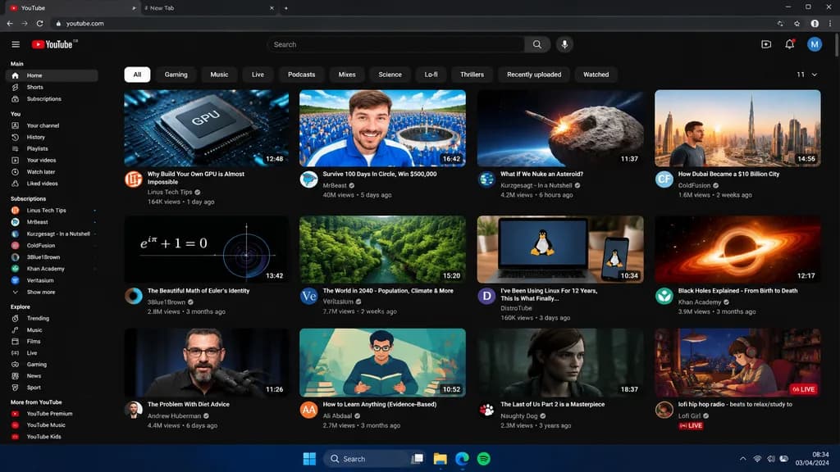The image size is (840, 472).
Task: Reload the page in browser
Action: coord(39,24)
